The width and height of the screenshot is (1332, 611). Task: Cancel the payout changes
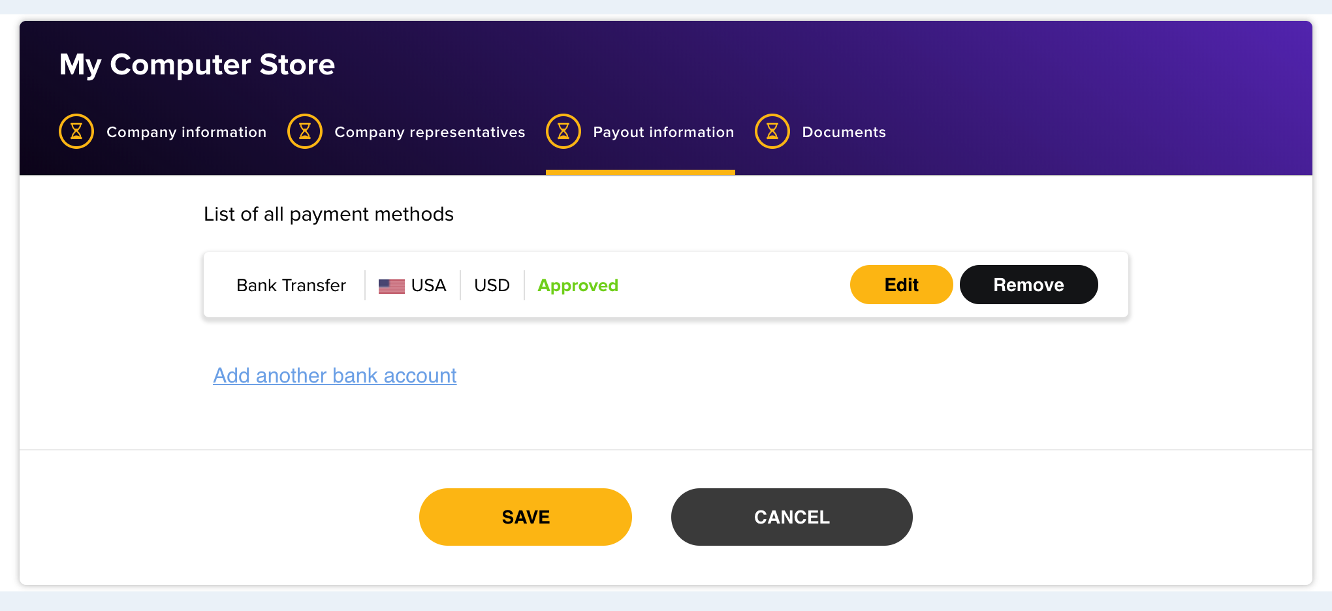[792, 517]
